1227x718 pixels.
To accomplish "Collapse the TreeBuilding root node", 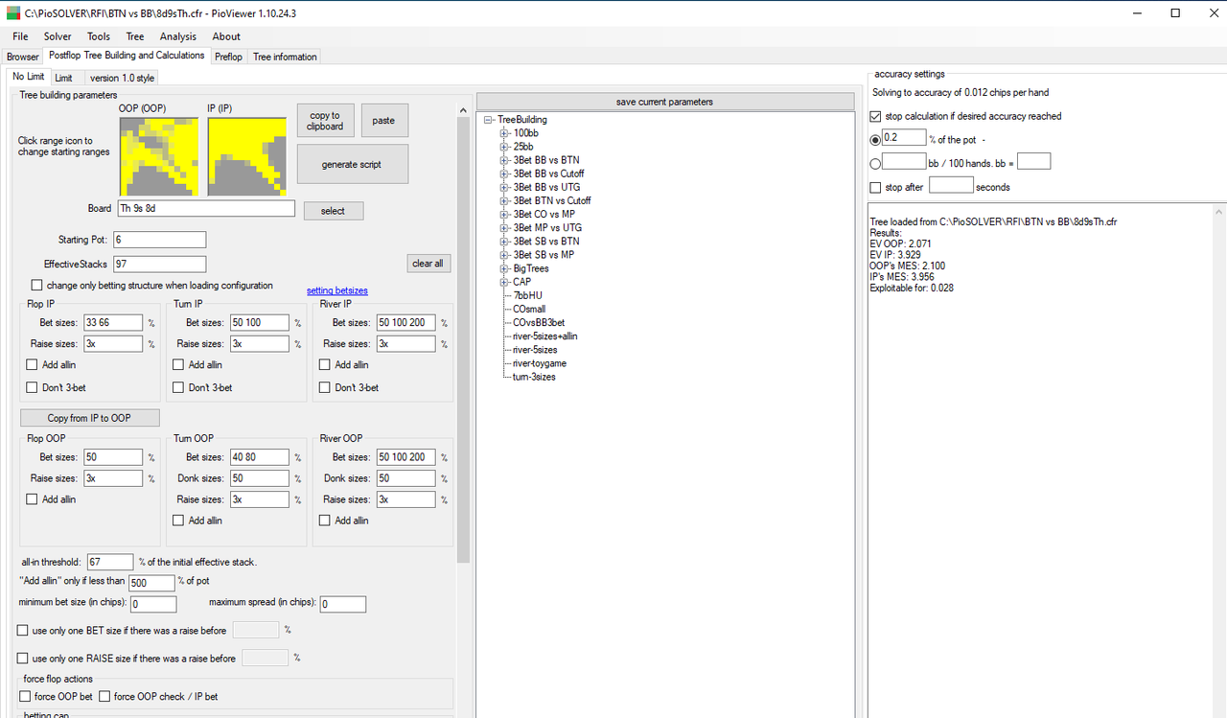I will pos(489,120).
